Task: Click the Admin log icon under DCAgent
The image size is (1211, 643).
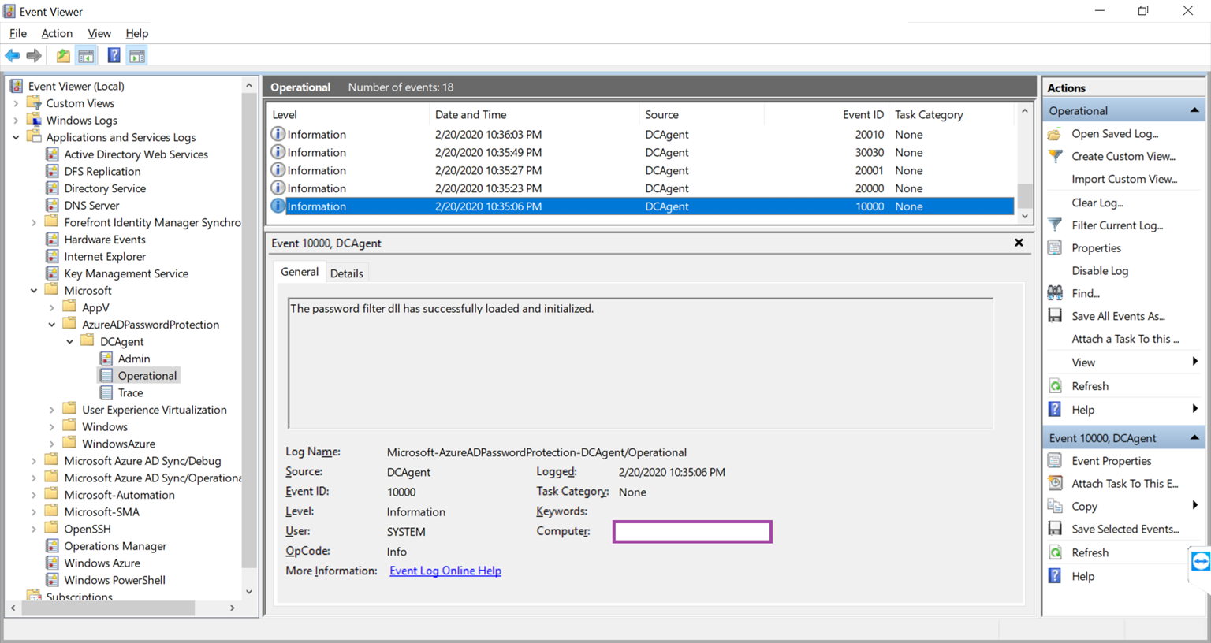Action: (106, 359)
